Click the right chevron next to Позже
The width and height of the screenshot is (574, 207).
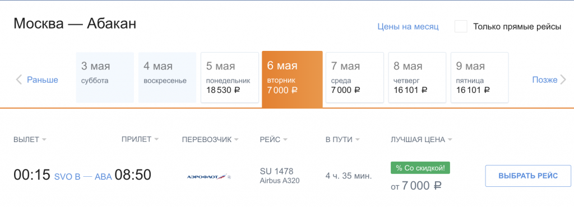(563, 80)
